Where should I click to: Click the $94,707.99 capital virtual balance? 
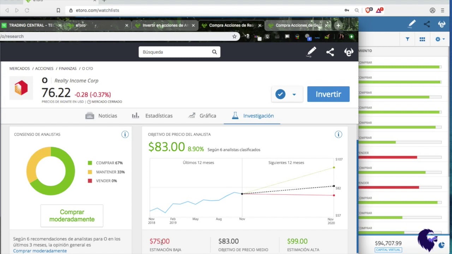(388, 243)
